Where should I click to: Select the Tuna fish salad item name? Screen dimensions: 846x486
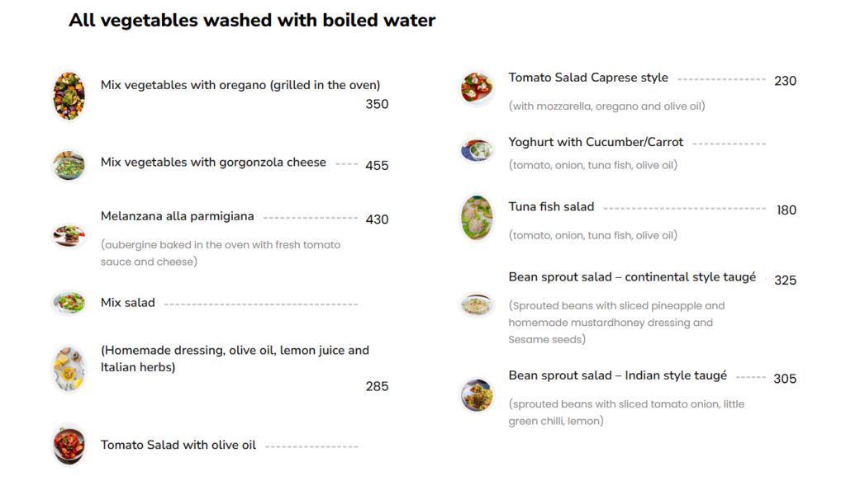[551, 206]
